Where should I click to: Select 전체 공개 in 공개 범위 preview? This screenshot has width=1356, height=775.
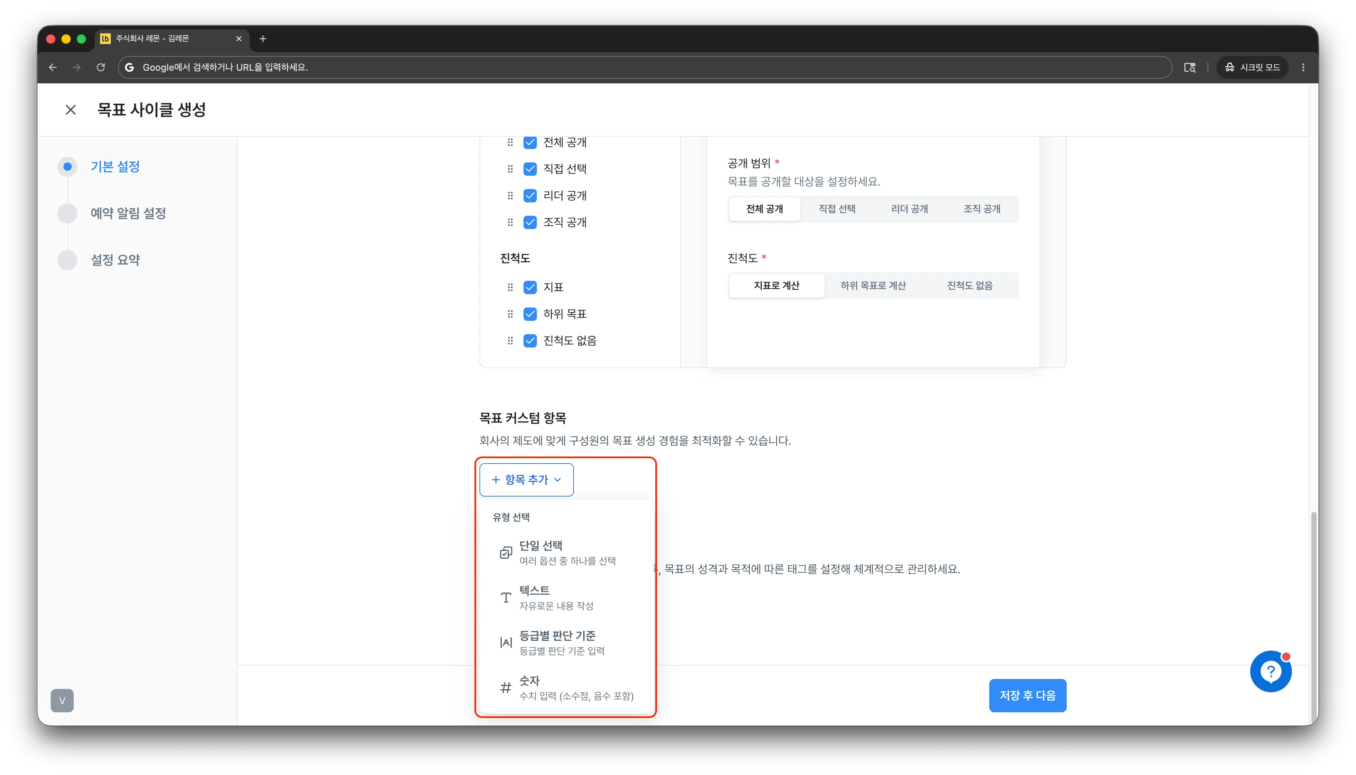click(x=764, y=209)
